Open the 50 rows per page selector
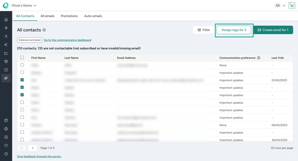 282,148
